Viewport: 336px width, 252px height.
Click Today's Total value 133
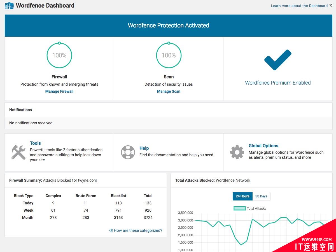[148, 203]
